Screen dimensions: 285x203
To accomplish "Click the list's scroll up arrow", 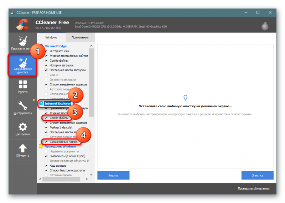I will [x=92, y=46].
